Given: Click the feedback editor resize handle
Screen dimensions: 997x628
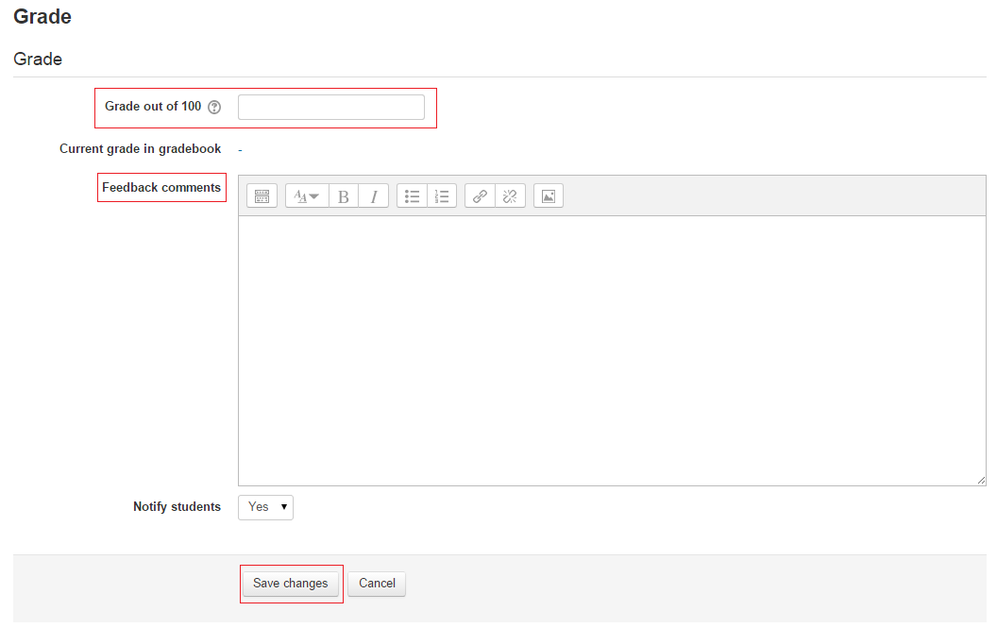Looking at the screenshot, I should 981,481.
